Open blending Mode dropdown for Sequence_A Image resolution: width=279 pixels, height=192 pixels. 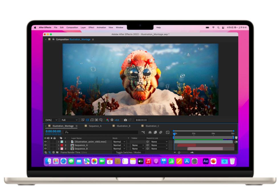point(119,145)
